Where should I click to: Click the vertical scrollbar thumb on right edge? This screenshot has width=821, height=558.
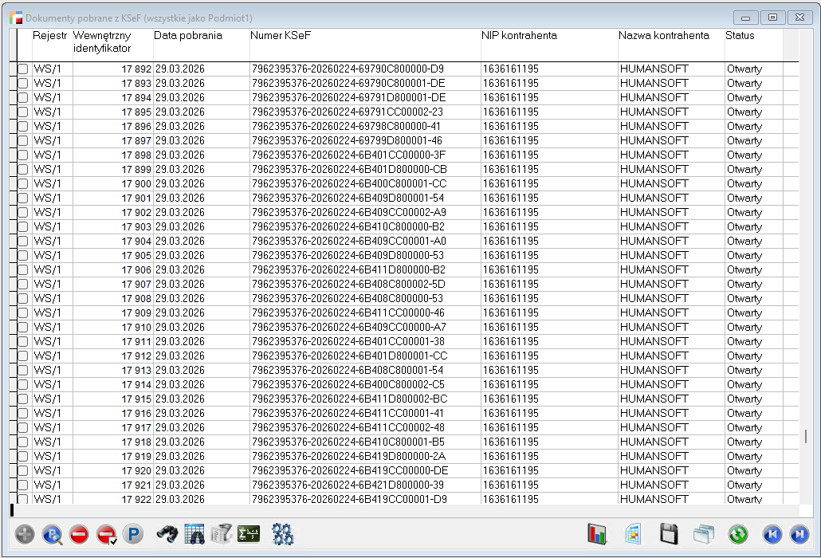click(806, 437)
